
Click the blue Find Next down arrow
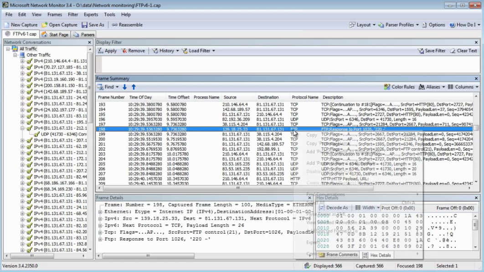[x=125, y=87]
